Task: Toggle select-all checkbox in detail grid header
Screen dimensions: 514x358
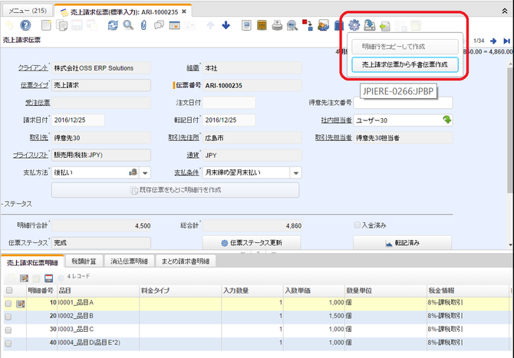Action: (x=9, y=291)
